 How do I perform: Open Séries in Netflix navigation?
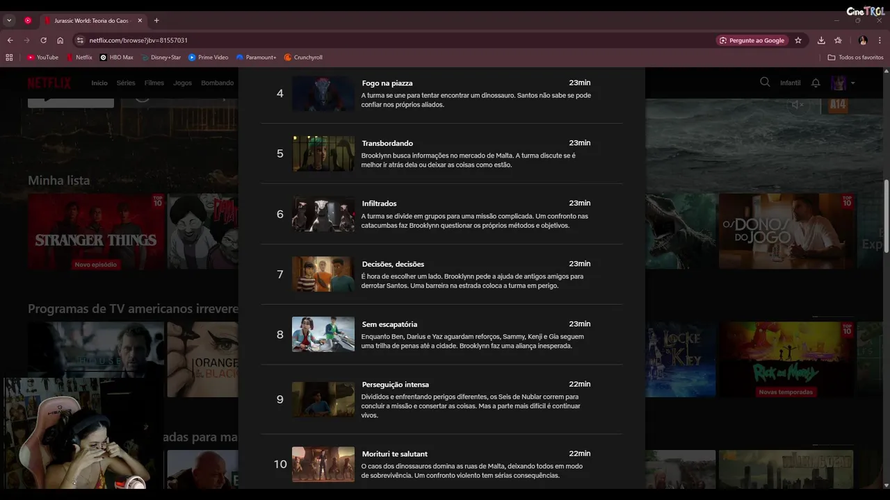click(x=126, y=83)
